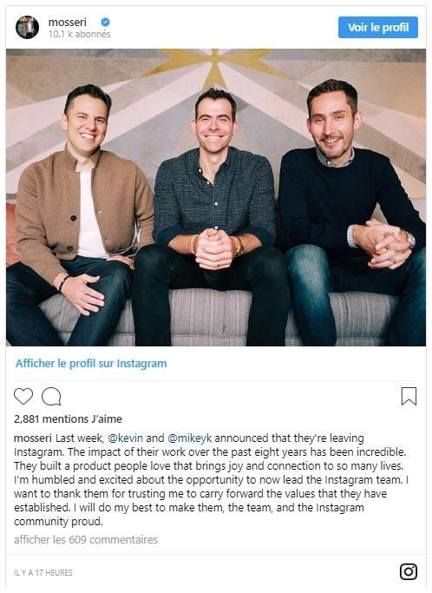Click the Voir le profil button
The height and width of the screenshot is (593, 432).
point(378,27)
